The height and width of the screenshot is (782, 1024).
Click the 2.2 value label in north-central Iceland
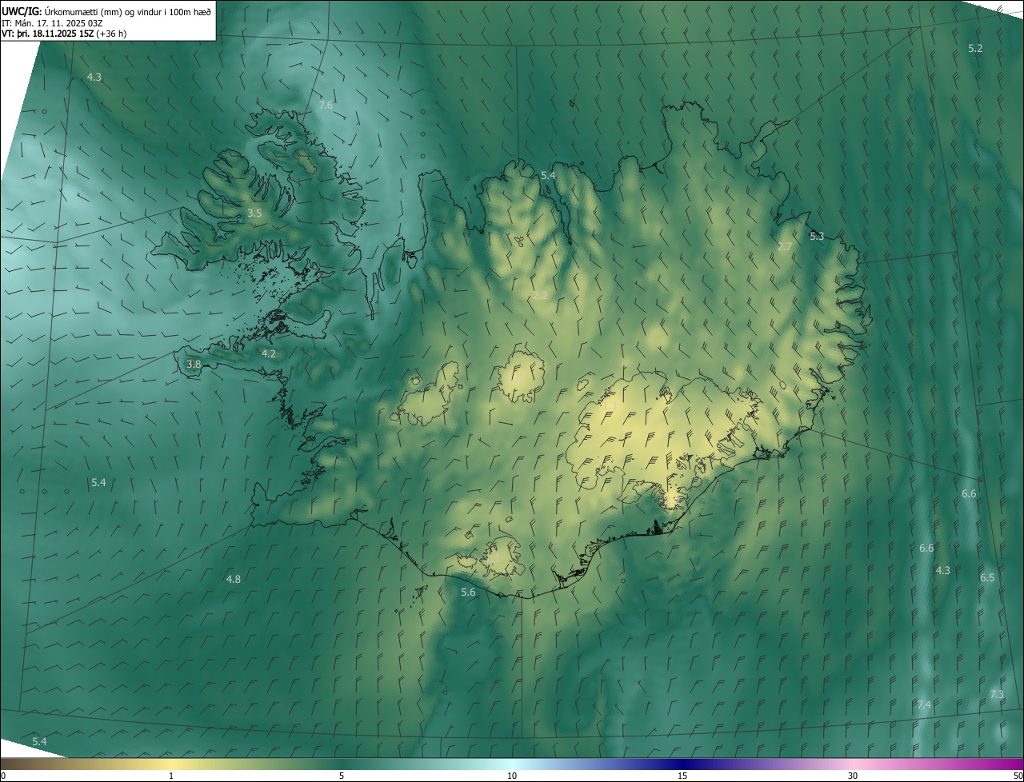point(541,296)
